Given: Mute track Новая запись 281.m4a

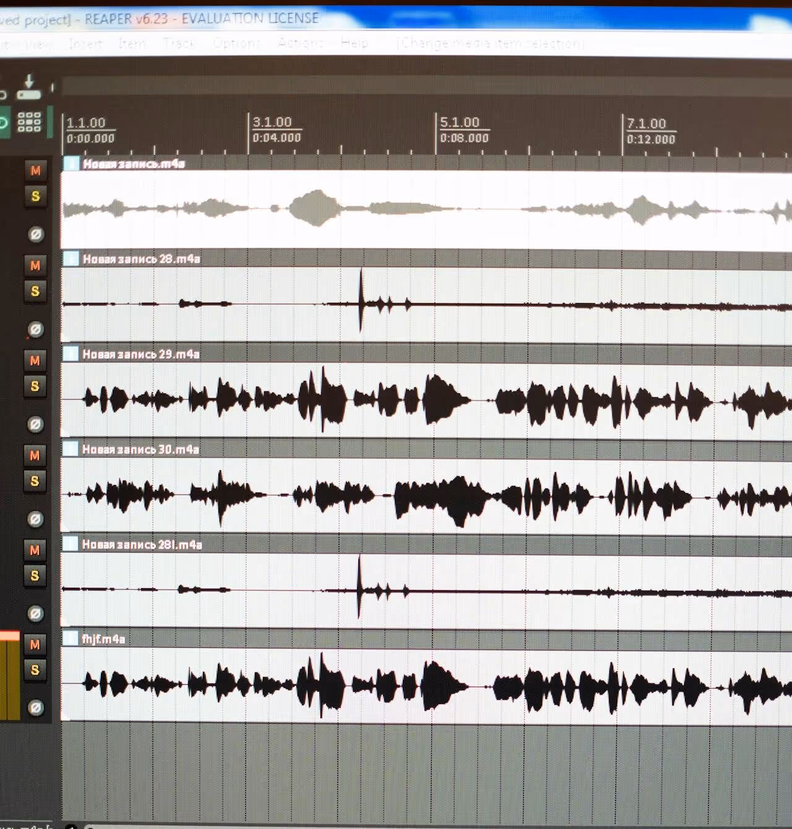Looking at the screenshot, I should click(35, 551).
